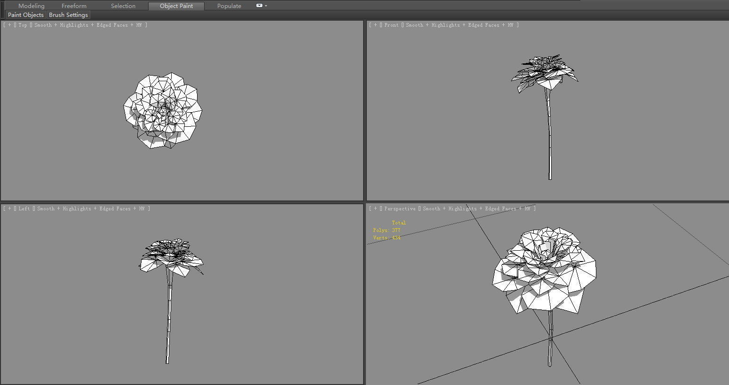The height and width of the screenshot is (385, 729).
Task: Open Top viewport Smooth + Highlights shading menu
Action: tap(88, 25)
